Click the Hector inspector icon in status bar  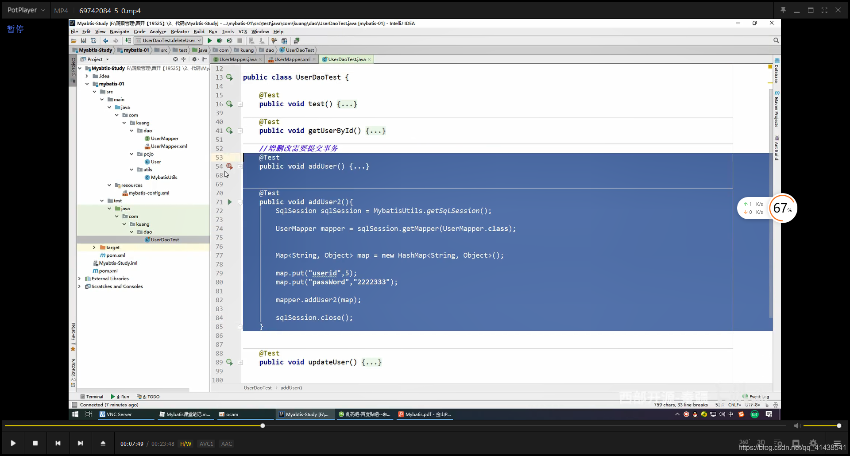tap(776, 405)
